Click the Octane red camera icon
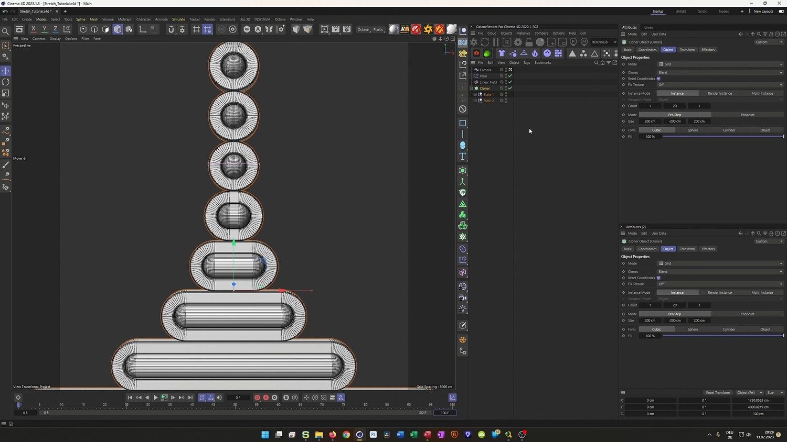Viewport: 787px width, 442px height. click(x=476, y=53)
